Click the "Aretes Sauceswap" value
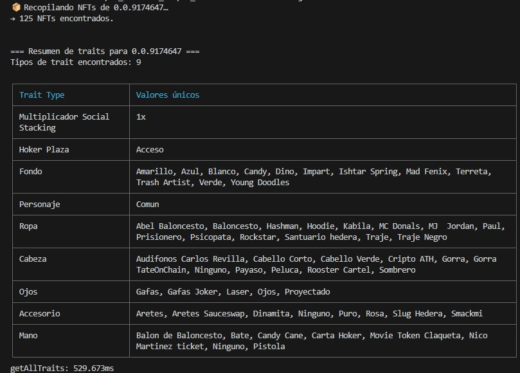 (x=208, y=314)
